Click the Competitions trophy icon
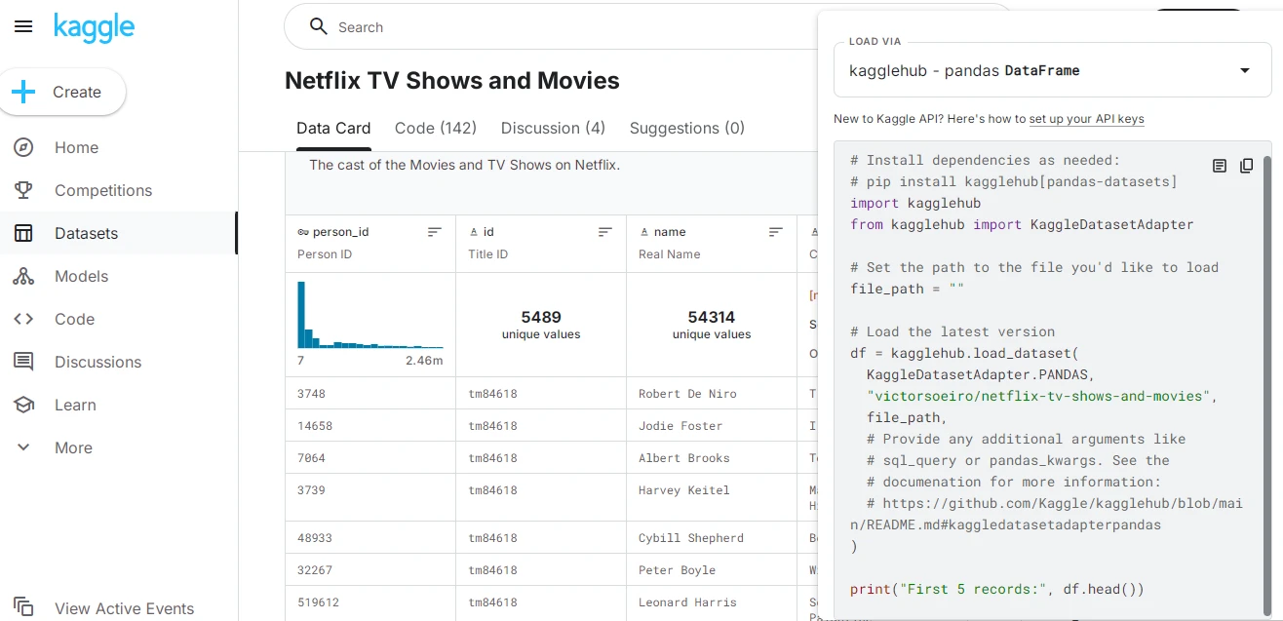The width and height of the screenshot is (1283, 621). (x=23, y=190)
